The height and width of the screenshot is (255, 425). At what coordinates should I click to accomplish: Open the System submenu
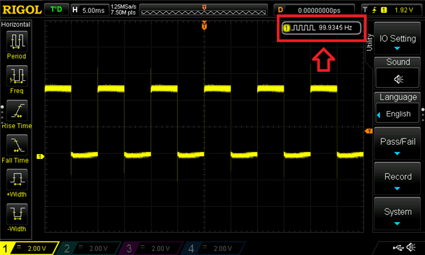coord(398,214)
